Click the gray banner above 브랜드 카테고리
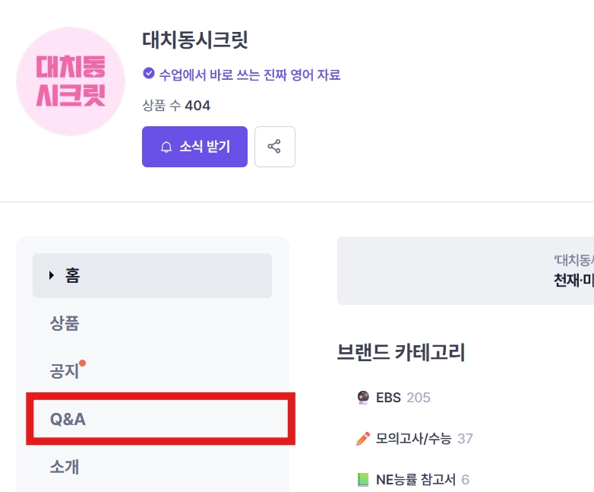This screenshot has height=492, width=594. (466, 270)
